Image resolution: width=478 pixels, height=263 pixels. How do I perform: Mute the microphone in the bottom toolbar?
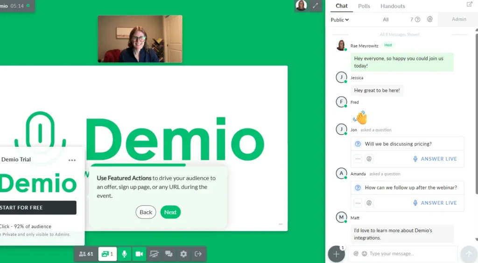124,254
